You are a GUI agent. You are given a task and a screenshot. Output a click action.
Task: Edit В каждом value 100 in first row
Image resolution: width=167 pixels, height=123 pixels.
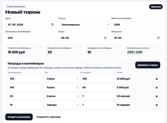pos(98,79)
